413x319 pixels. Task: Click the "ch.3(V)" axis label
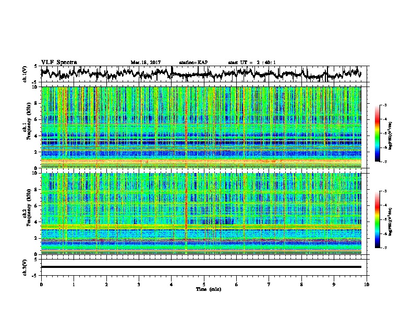click(x=25, y=267)
